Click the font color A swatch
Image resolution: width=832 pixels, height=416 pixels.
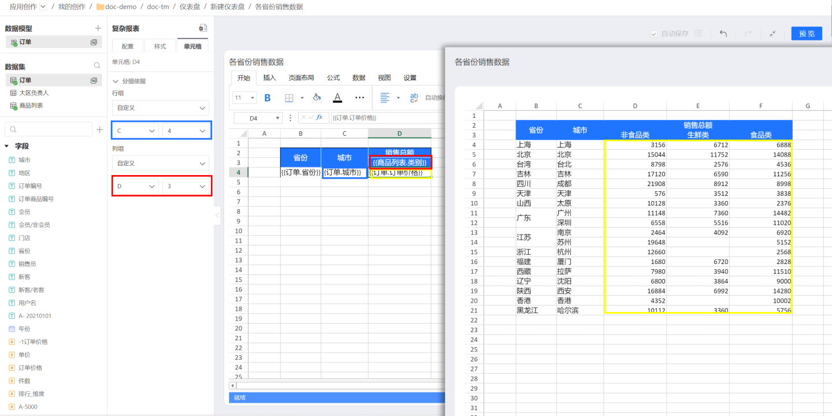coord(337,98)
